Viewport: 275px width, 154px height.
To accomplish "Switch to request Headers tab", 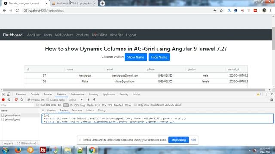I will click(52, 110).
